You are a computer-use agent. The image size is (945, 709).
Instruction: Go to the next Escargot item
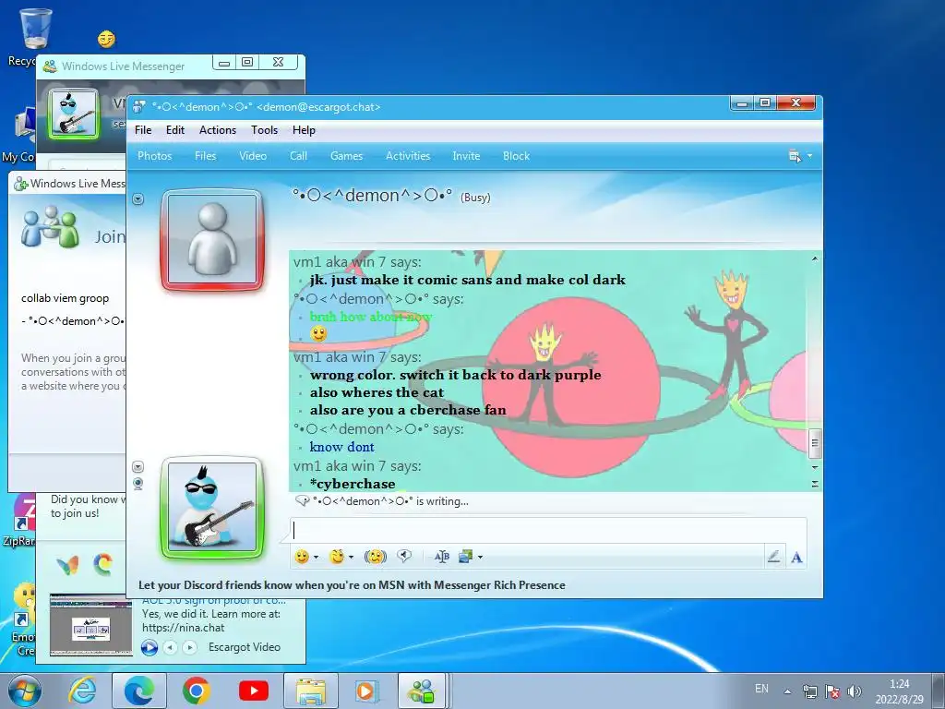click(x=190, y=647)
